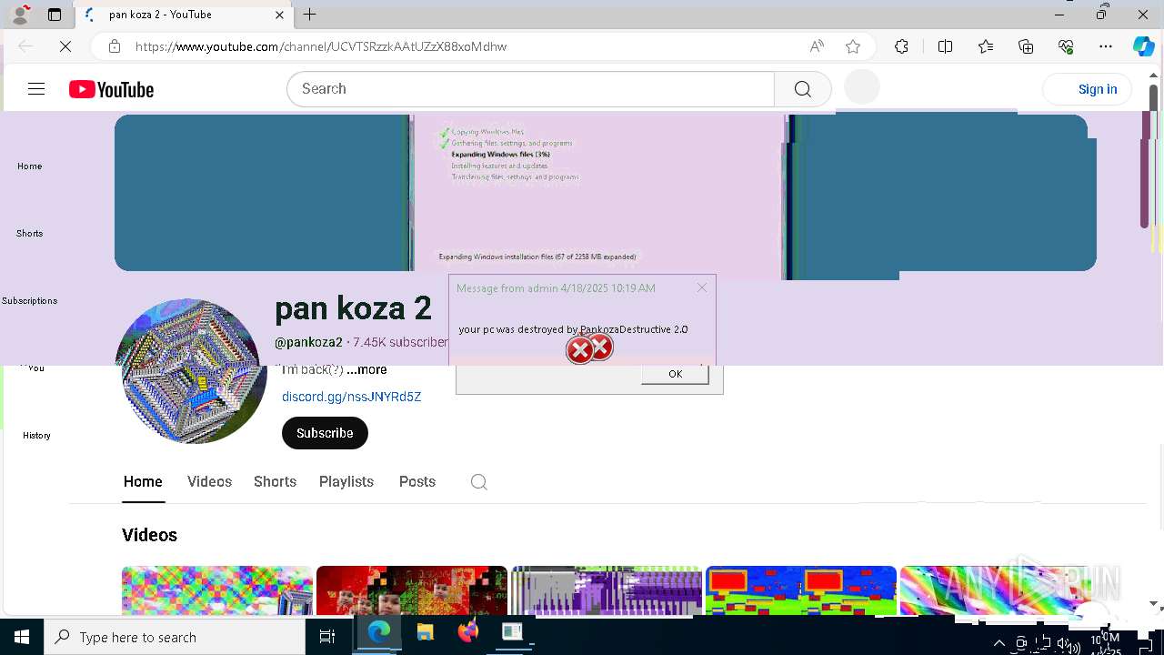
Task: Open the Windows Start button
Action: (22, 637)
